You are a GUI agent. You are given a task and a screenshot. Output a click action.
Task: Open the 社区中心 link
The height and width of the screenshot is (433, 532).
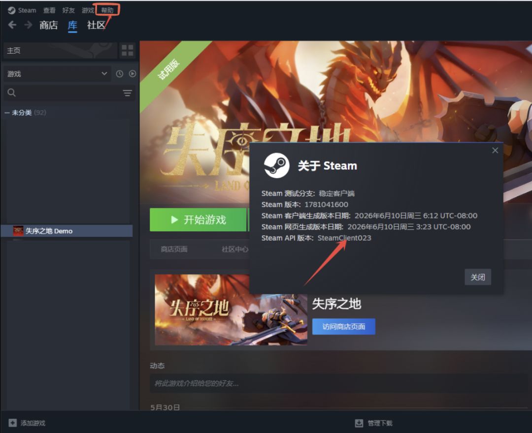235,249
